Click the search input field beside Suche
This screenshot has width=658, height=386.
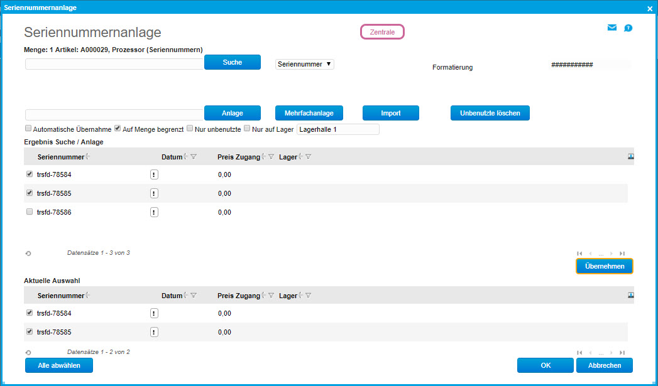coord(114,64)
